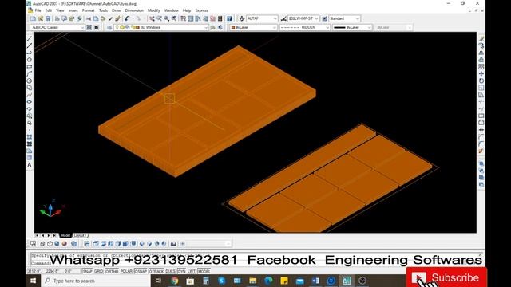Open the Format menu
Screen dimensions: 511x287
point(88,10)
